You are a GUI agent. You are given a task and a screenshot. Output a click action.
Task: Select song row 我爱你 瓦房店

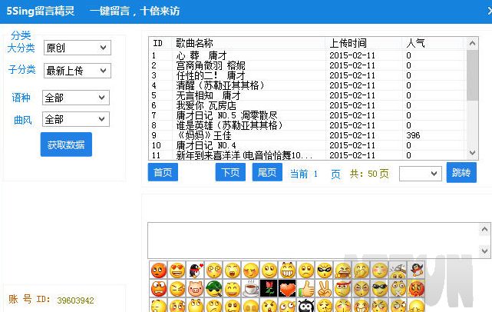click(x=307, y=105)
